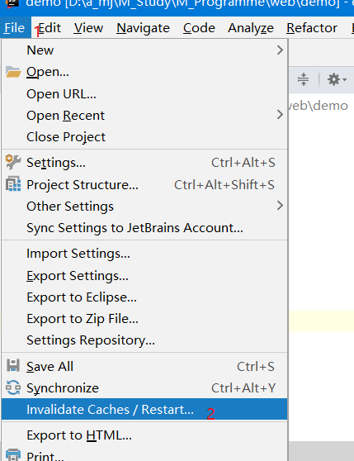Choose Sync Settings to JetBrains Account

(x=135, y=228)
